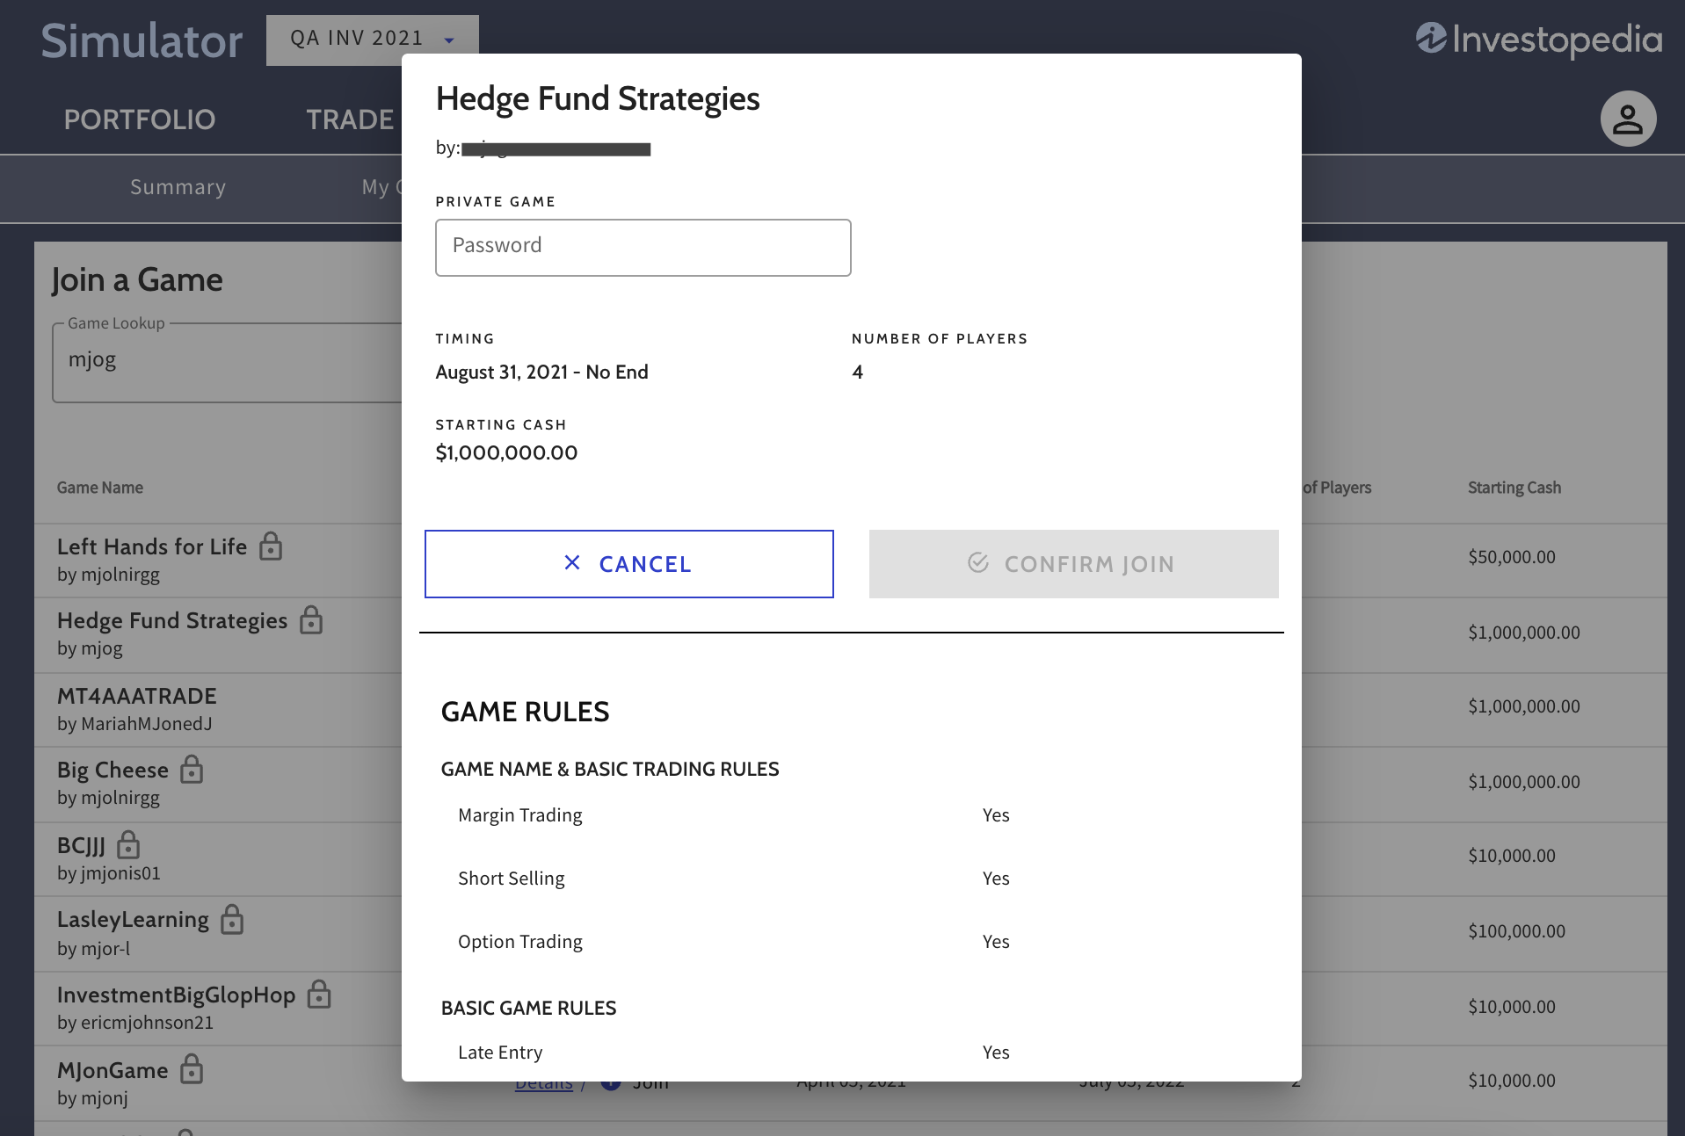The height and width of the screenshot is (1136, 1685).
Task: Click lock icon next to Big Cheese
Action: (192, 770)
